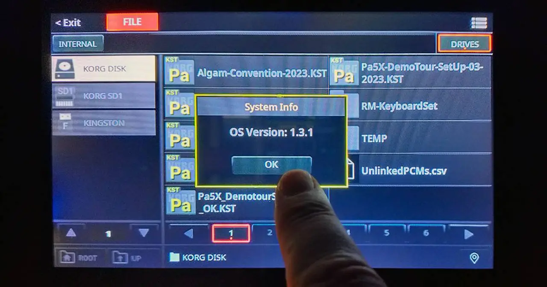Go to next file page arrow
Image resolution: width=547 pixels, height=287 pixels.
pos(469,234)
